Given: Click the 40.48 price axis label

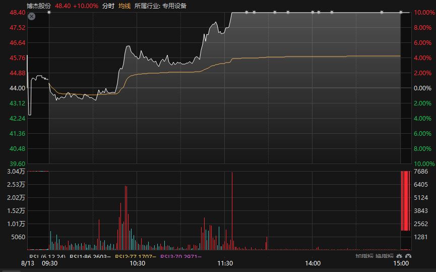Looking at the screenshot, I should (18, 149).
